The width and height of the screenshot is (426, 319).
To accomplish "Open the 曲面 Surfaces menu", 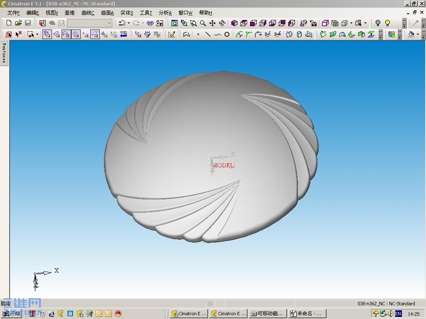I will pos(107,13).
